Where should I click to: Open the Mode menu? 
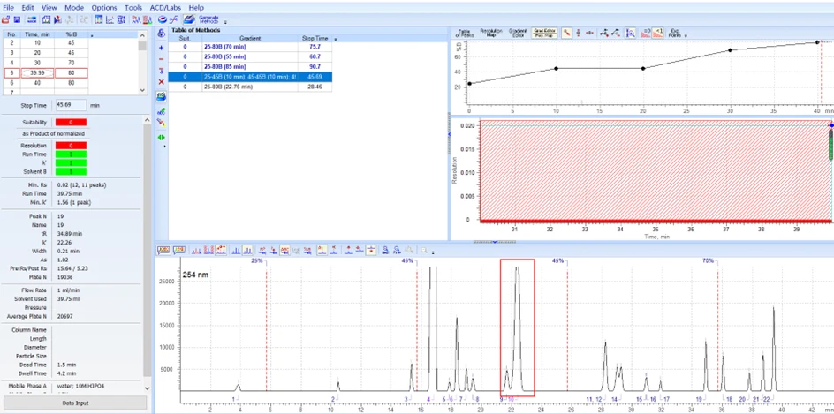[74, 8]
